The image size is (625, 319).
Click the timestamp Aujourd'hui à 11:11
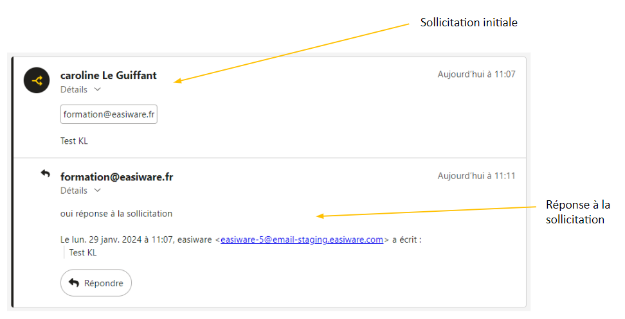coord(476,176)
